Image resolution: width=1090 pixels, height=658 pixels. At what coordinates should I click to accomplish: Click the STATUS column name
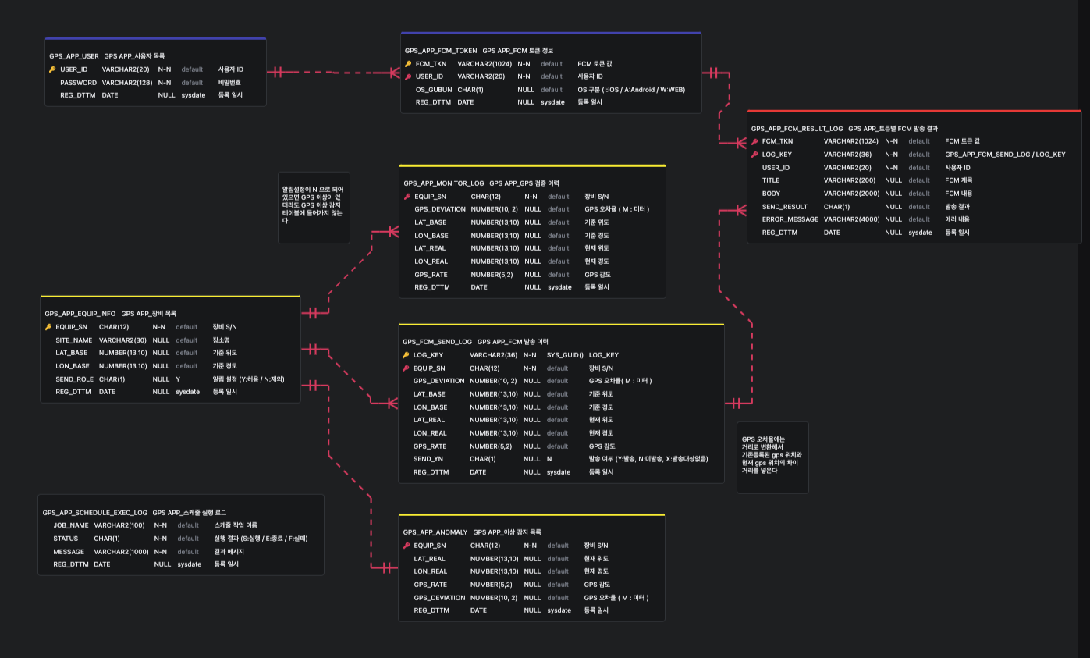tap(66, 539)
